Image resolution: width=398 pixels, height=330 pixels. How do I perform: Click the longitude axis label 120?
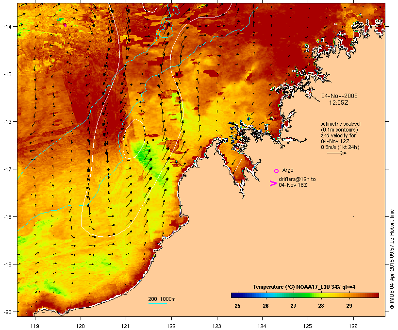[81, 326]
